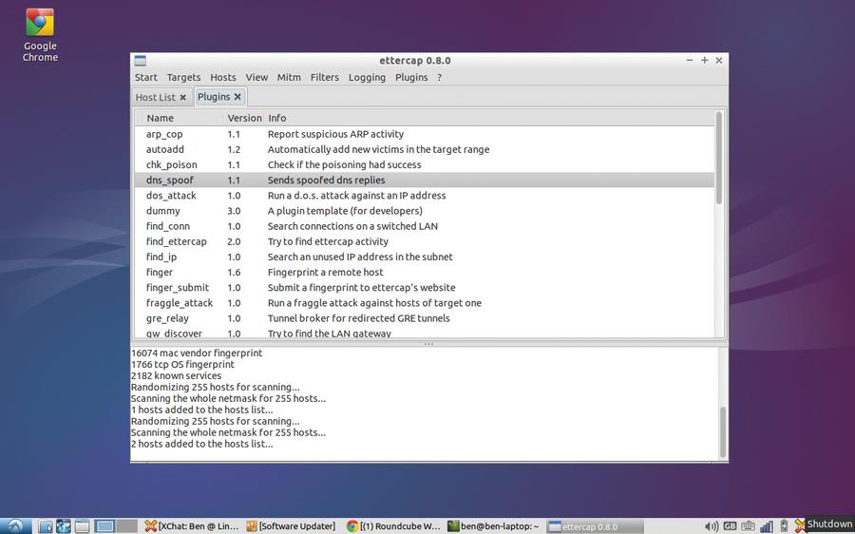Switch to Roundcube Chrome window in taskbar
855x534 pixels.
(x=392, y=526)
